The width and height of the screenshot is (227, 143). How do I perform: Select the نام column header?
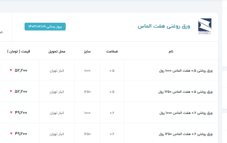(x=171, y=51)
